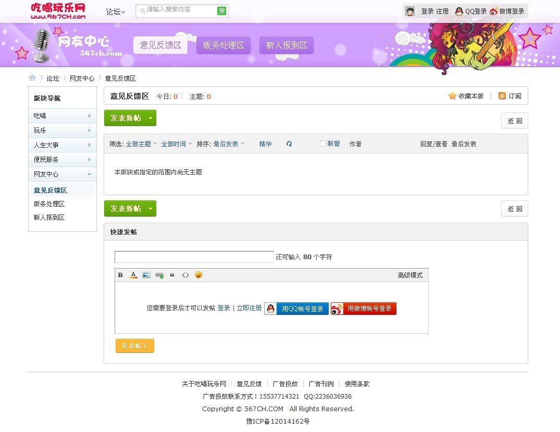Toggle bold formatting in the quick post editor
Screen dimensions: 560x432
click(x=120, y=275)
